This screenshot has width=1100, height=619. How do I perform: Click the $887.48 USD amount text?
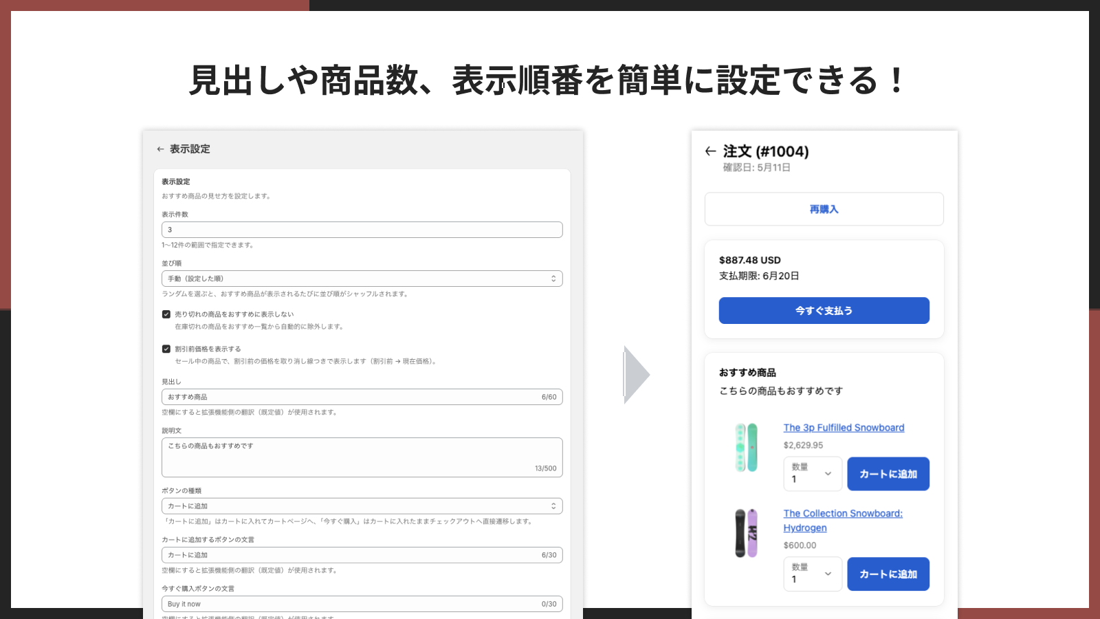pos(750,260)
